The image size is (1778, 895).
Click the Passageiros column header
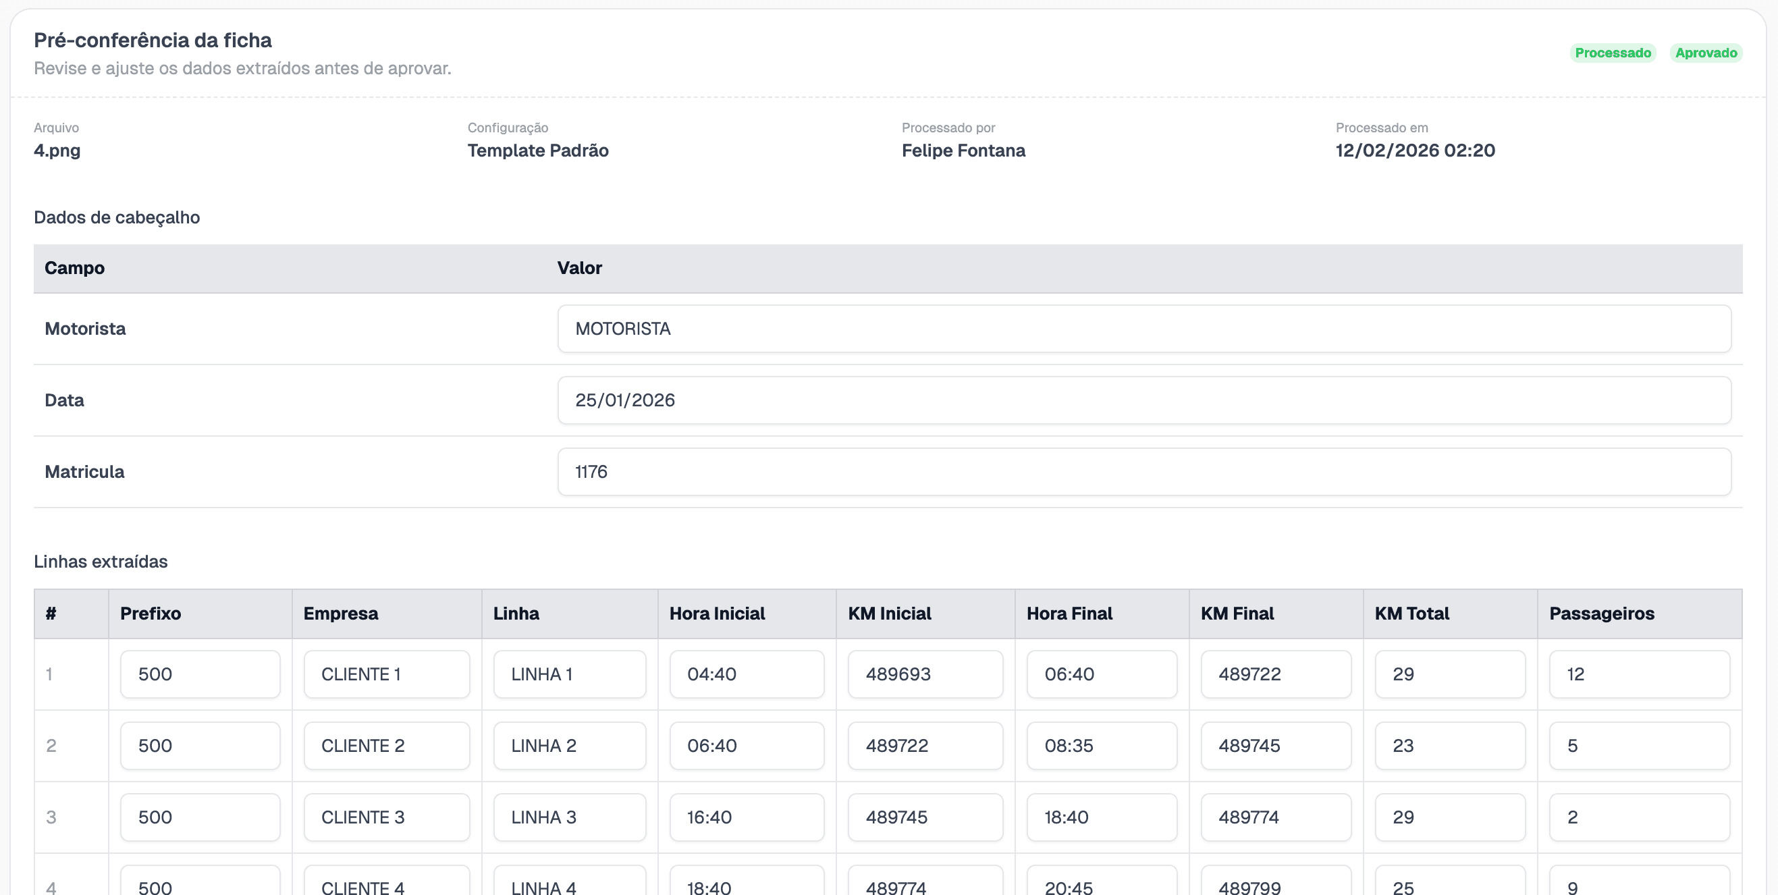point(1601,614)
